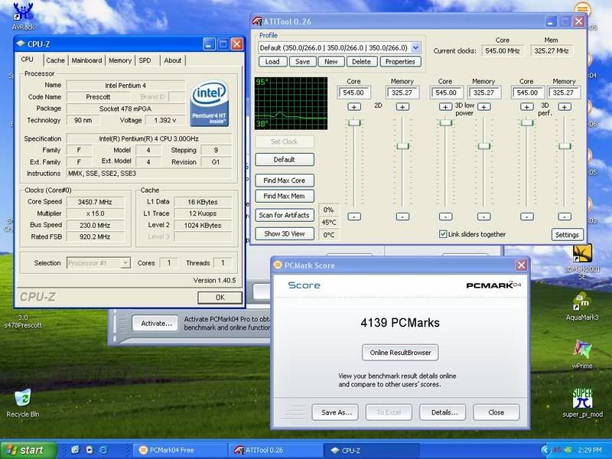Click Show 3D View button
The image size is (612, 459).
click(x=284, y=234)
